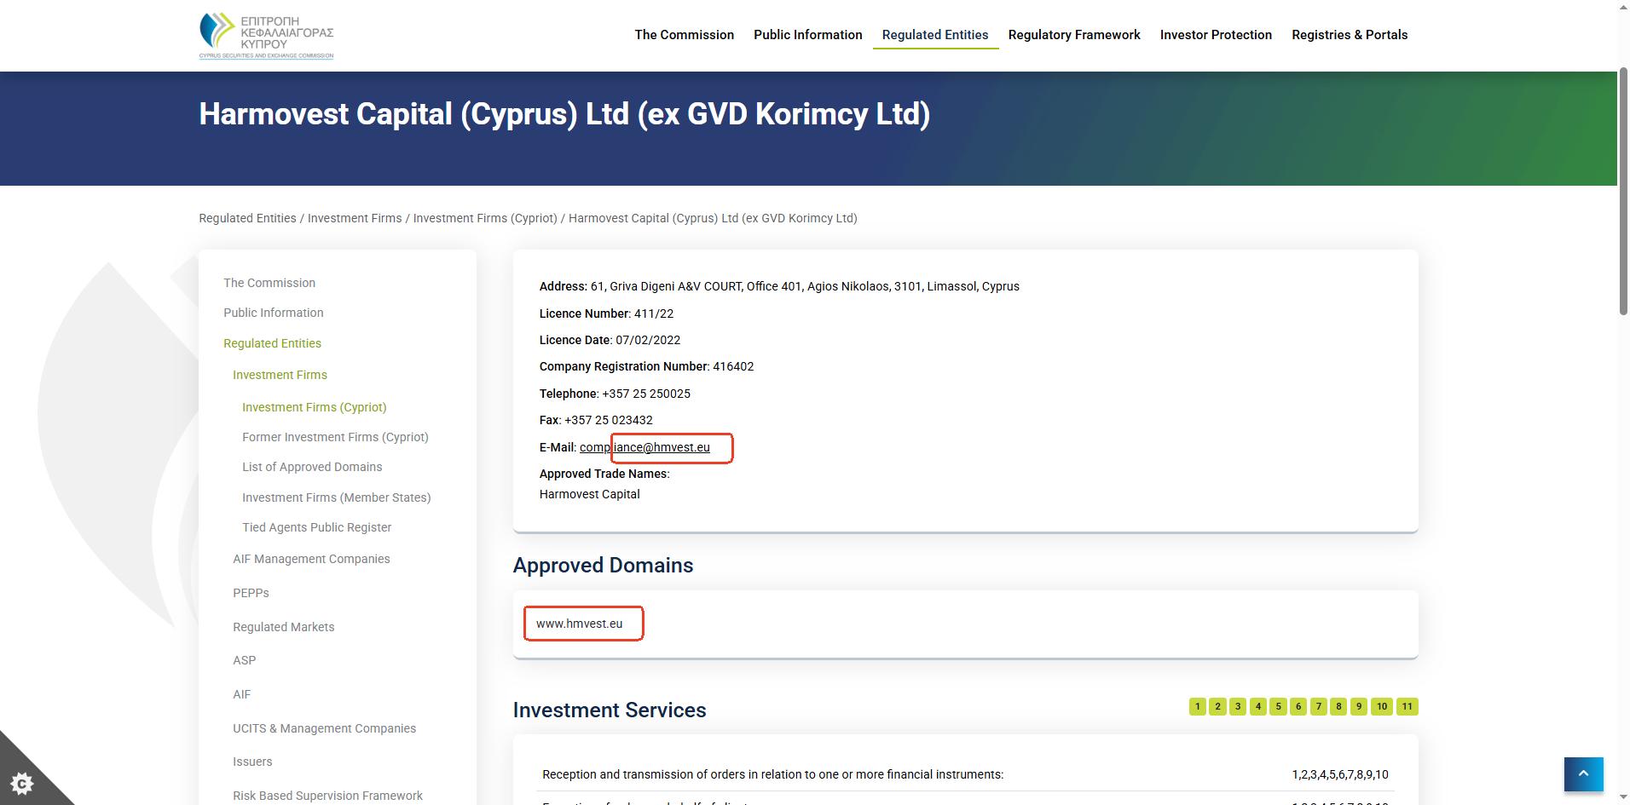Screen dimensions: 1630x805
Task: Click the Investment Services heading
Action: click(x=610, y=710)
